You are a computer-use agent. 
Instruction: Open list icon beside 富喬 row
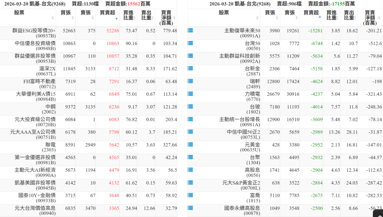click(x=190, y=196)
